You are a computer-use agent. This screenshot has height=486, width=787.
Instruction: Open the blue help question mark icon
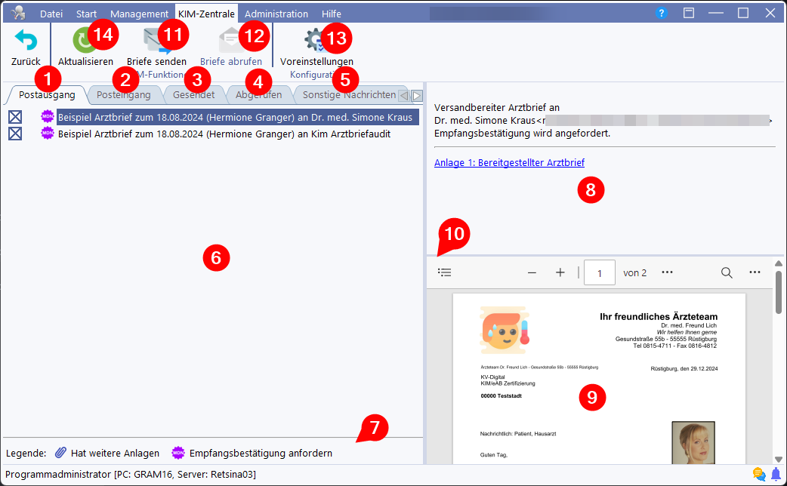tap(662, 14)
